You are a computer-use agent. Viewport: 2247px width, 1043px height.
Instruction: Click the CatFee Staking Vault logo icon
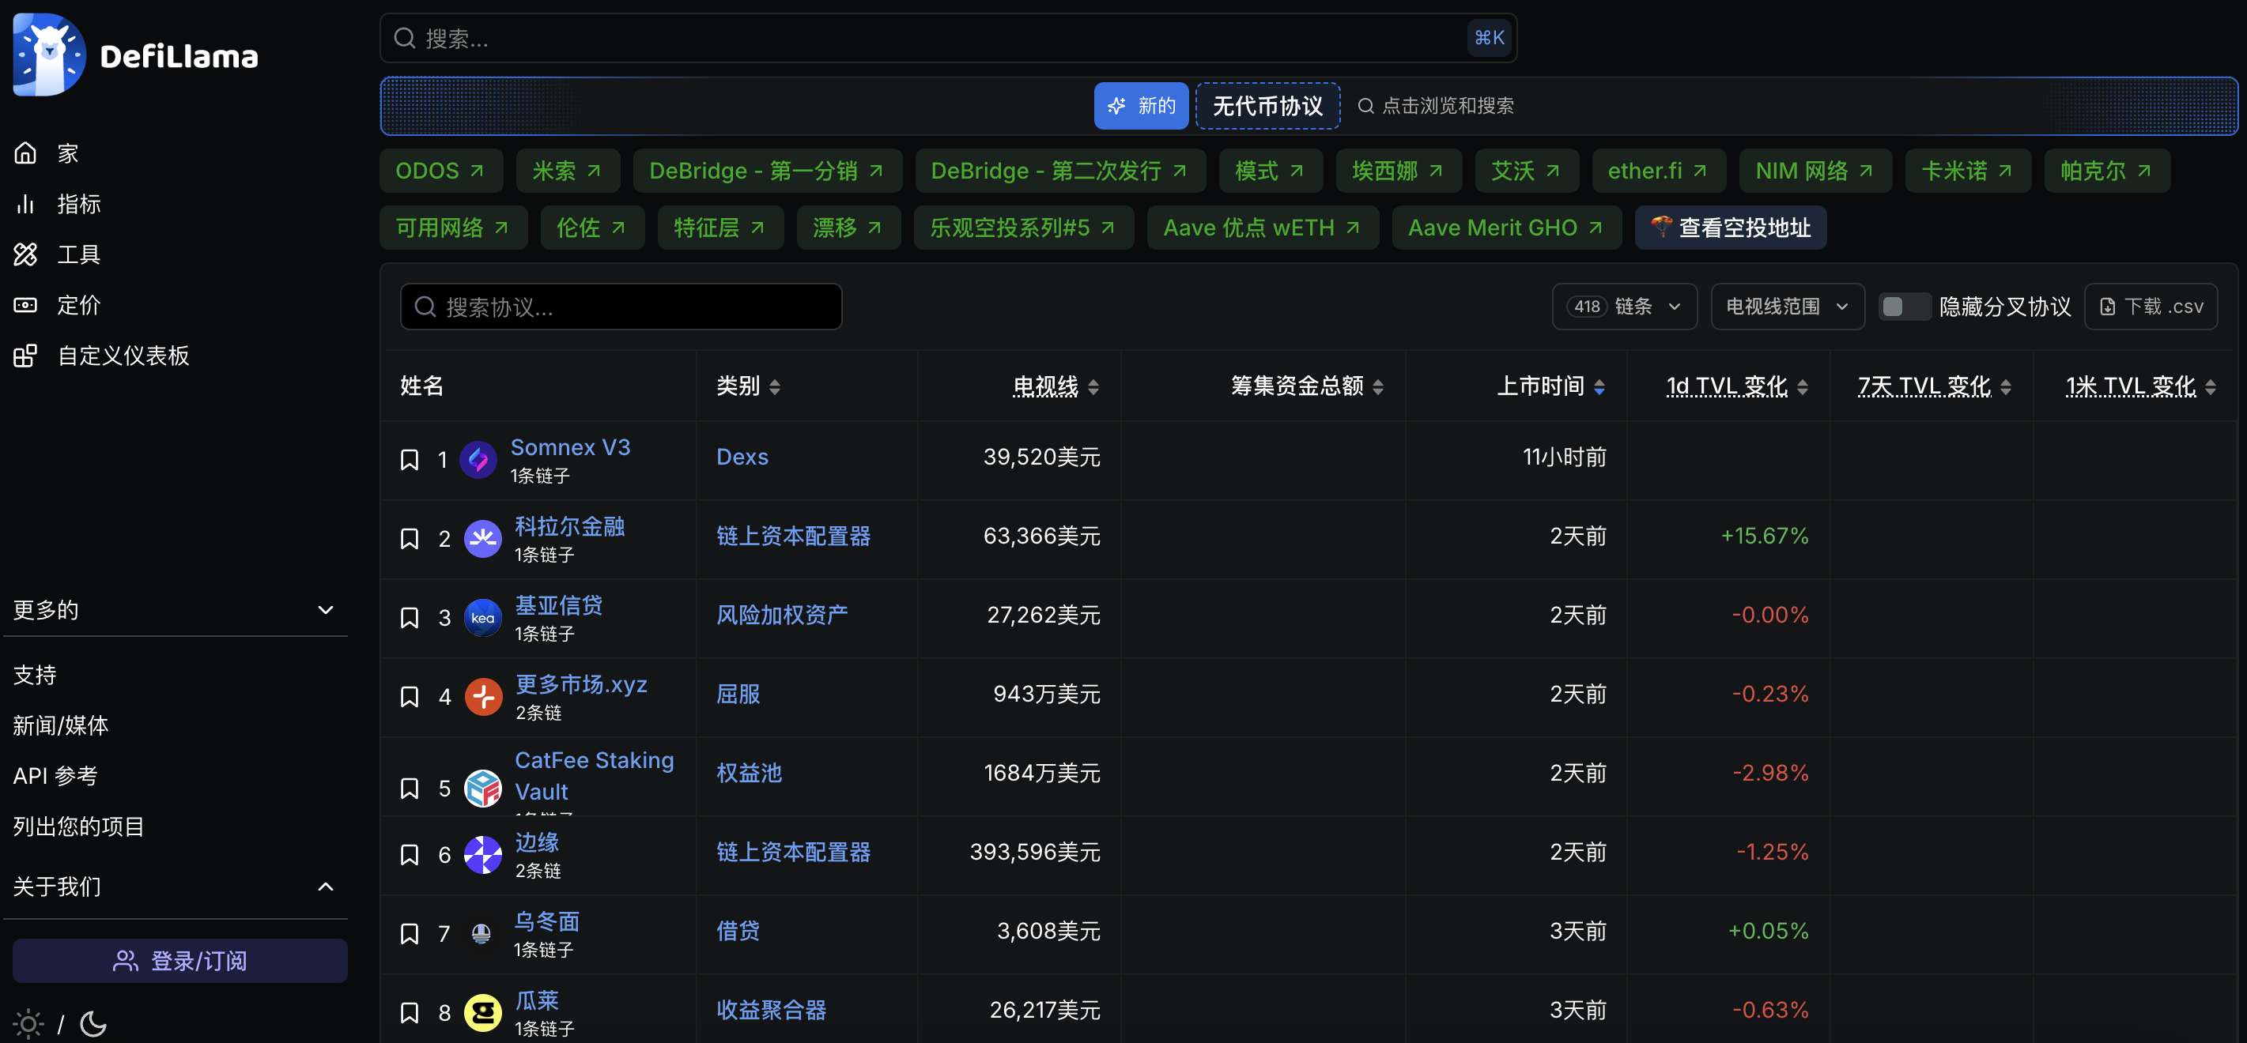(x=482, y=789)
